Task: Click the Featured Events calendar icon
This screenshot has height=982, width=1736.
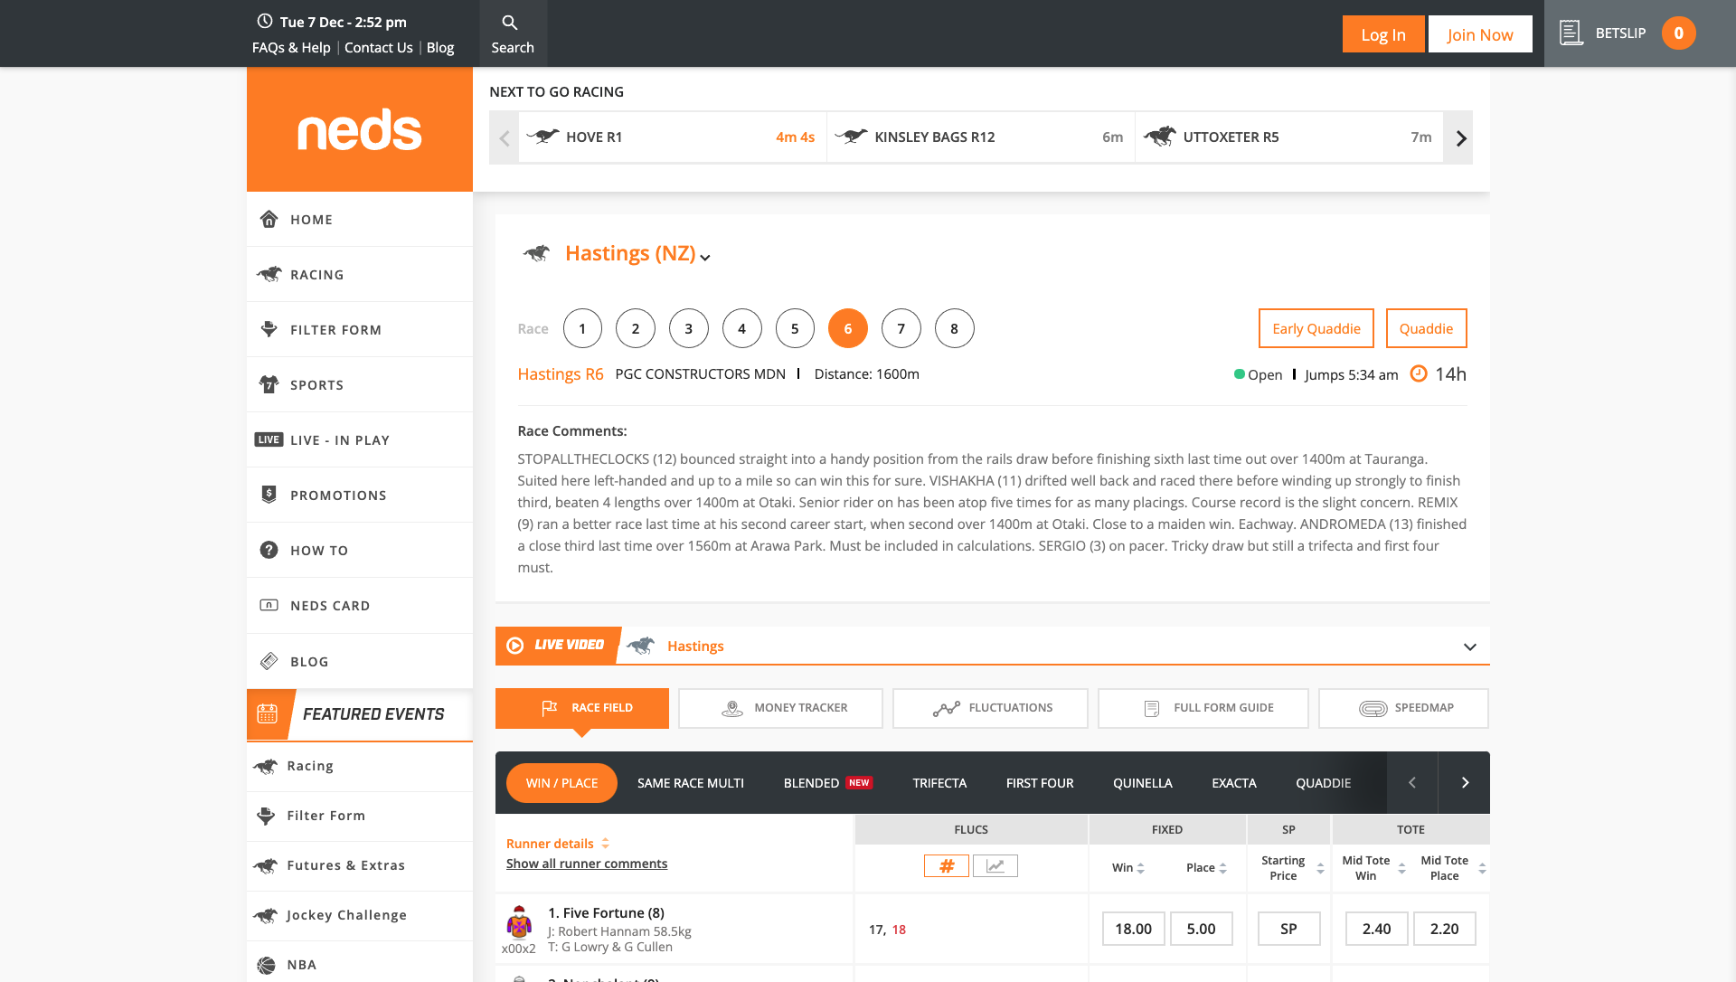Action: [267, 713]
